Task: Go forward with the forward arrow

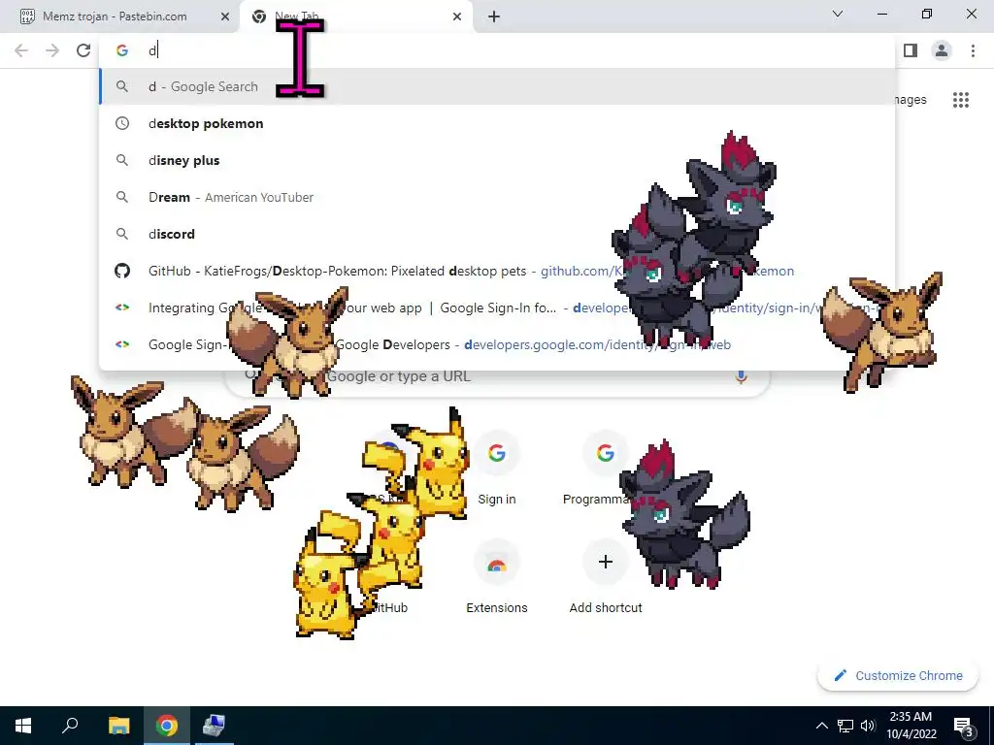Action: tap(52, 50)
